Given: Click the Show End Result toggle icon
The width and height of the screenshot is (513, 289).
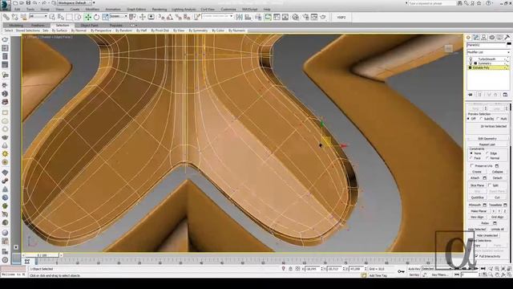Looking at the screenshot, I should coord(479,95).
